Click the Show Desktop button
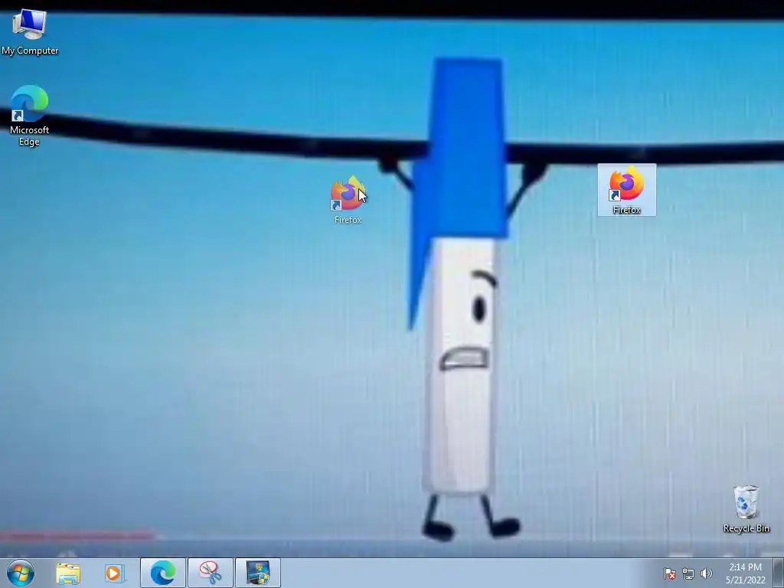The height and width of the screenshot is (588, 784). pyautogui.click(x=779, y=573)
